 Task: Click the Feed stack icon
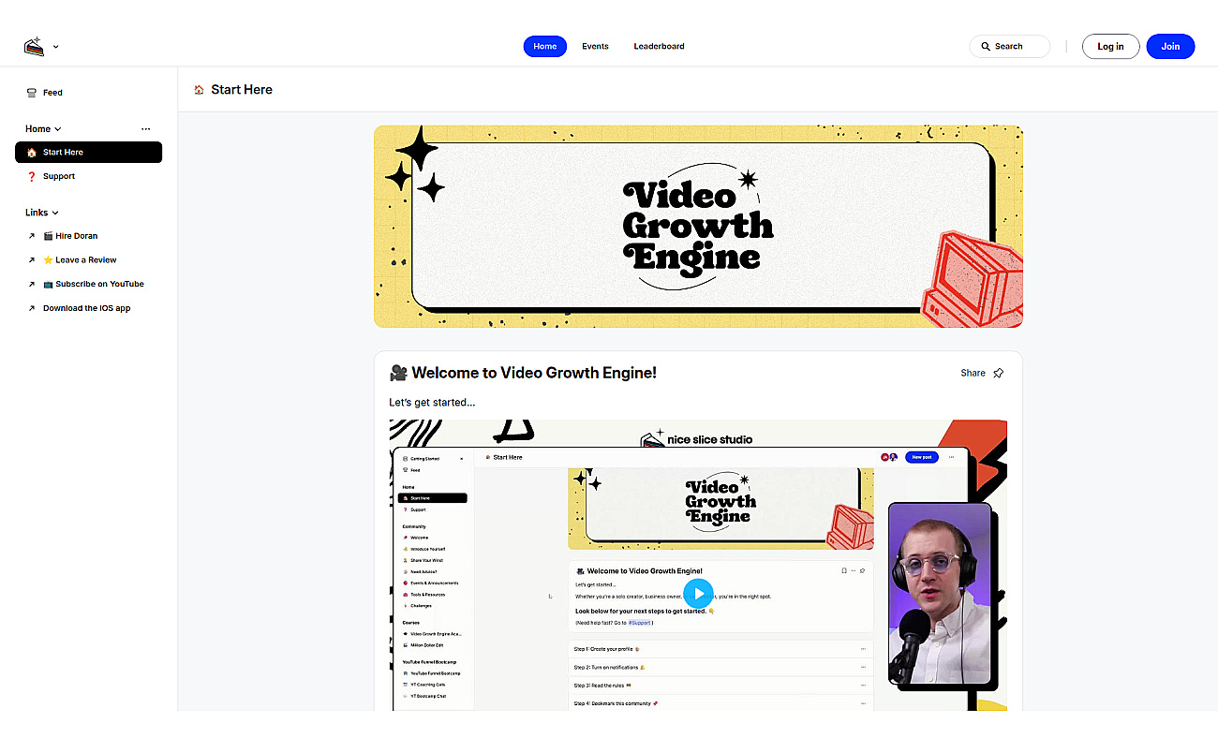[32, 93]
